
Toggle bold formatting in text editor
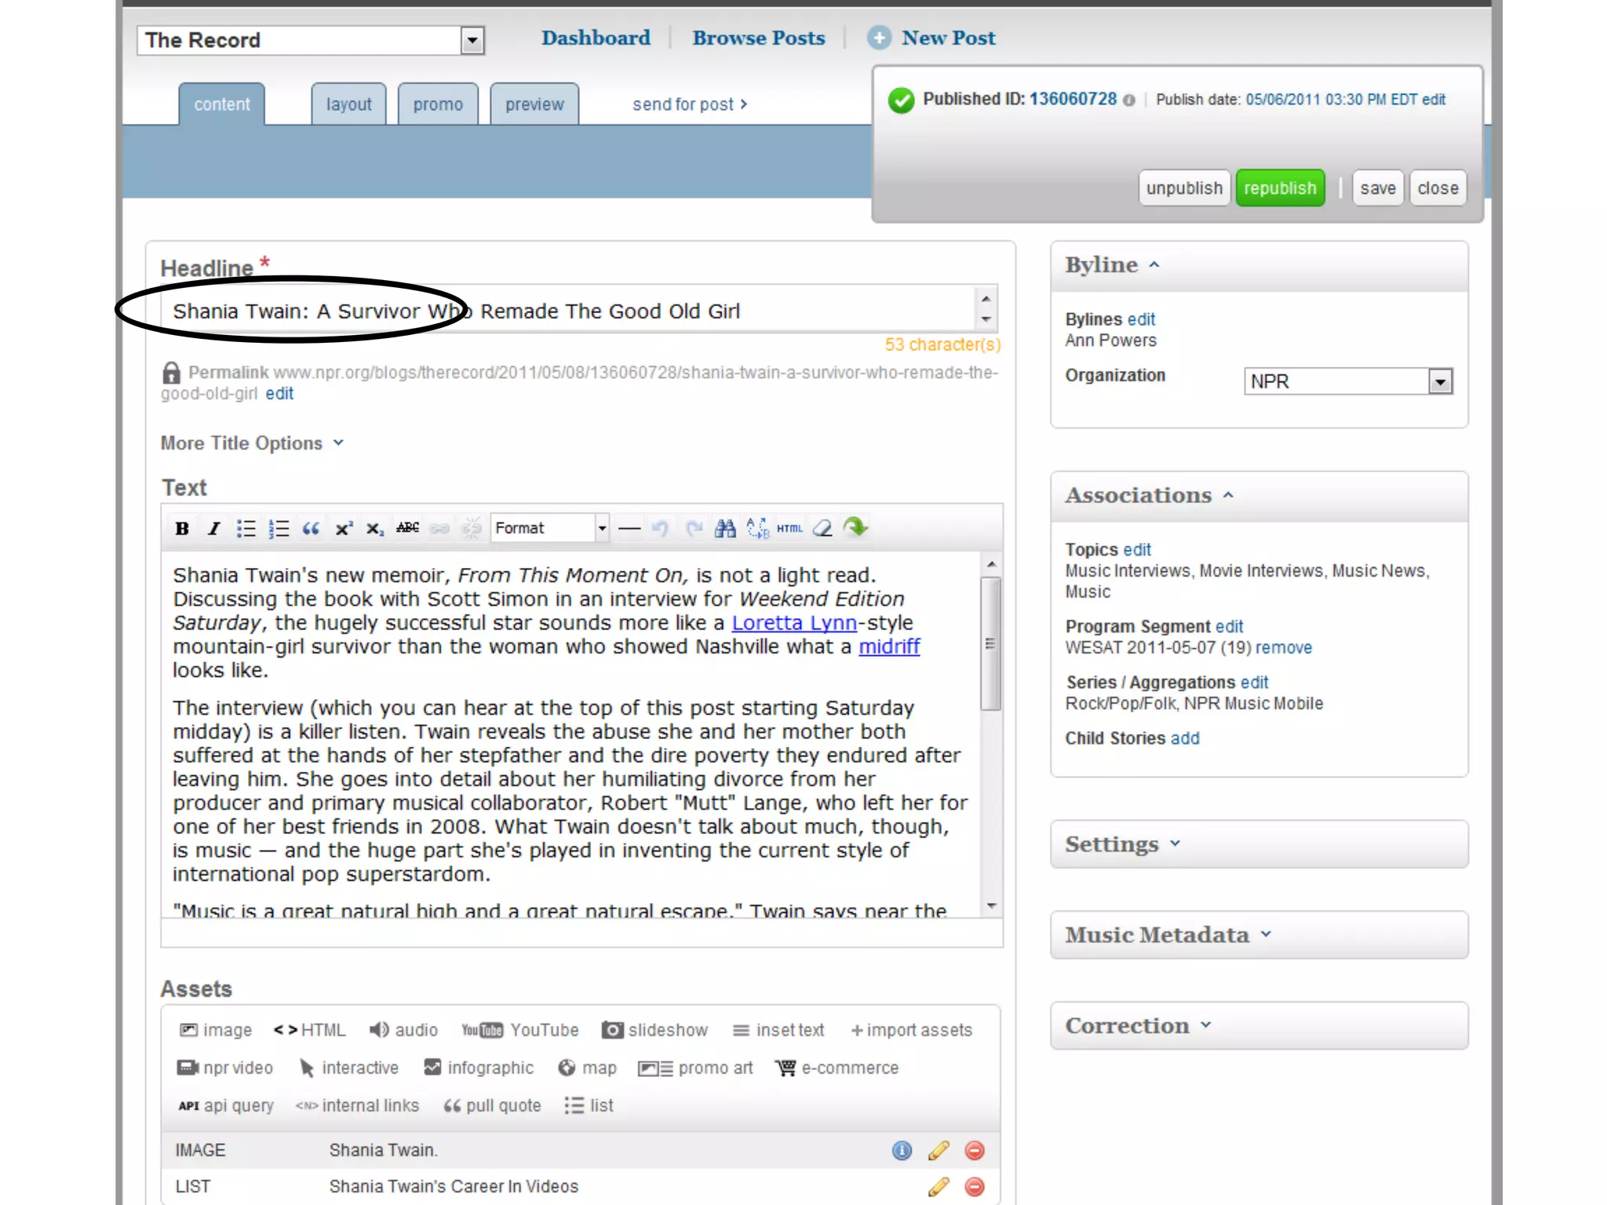click(x=182, y=528)
